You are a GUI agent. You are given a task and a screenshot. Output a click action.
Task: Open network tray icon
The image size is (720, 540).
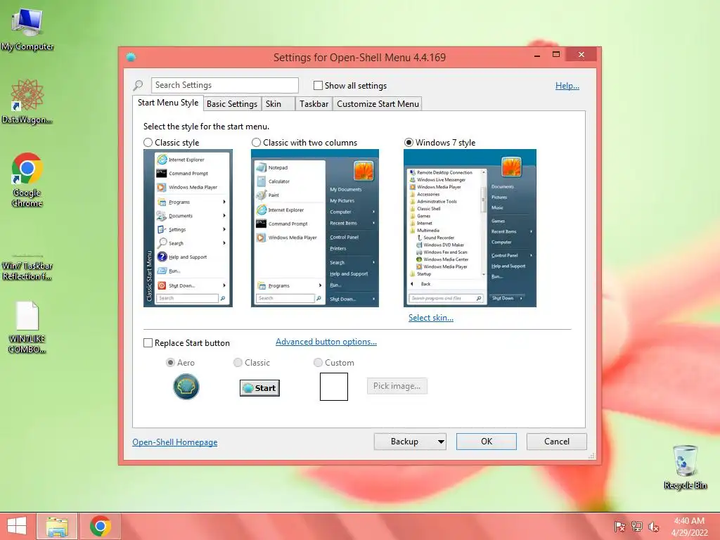point(636,527)
